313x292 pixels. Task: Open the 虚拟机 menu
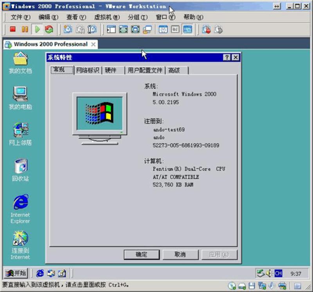107,17
